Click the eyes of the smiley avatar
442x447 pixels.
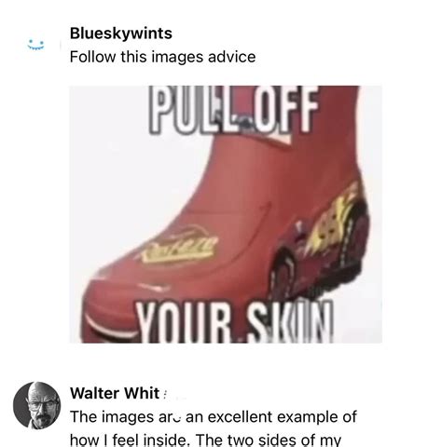(36, 42)
